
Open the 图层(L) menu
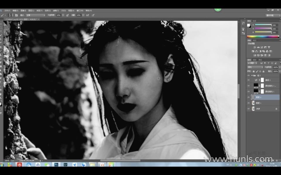[31, 11]
